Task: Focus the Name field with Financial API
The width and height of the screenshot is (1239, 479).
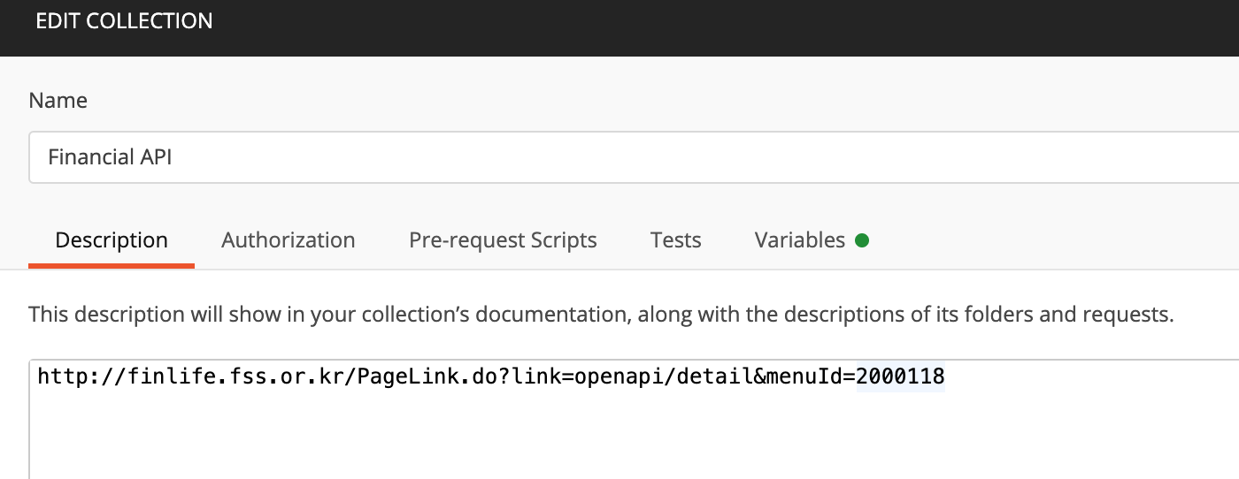Action: coord(634,157)
